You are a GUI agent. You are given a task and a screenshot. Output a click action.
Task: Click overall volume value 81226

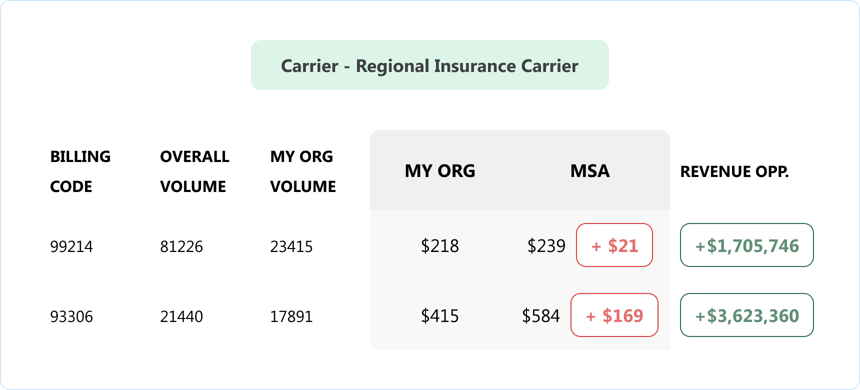point(181,246)
